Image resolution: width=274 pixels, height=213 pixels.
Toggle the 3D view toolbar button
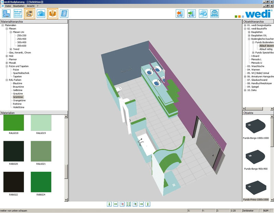click(29, 14)
